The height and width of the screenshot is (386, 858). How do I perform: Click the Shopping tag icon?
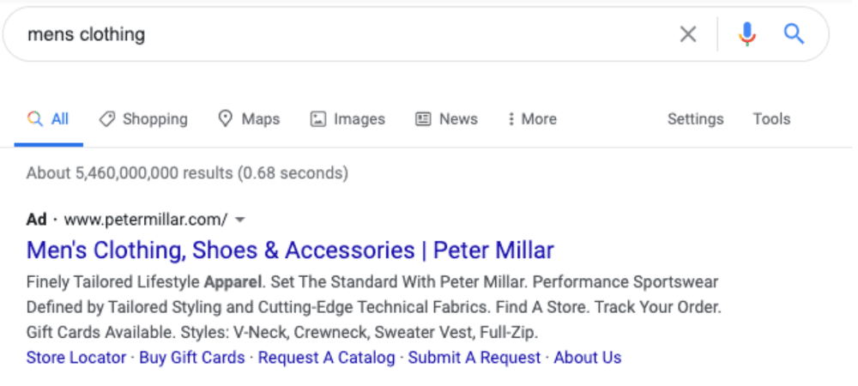point(107,118)
